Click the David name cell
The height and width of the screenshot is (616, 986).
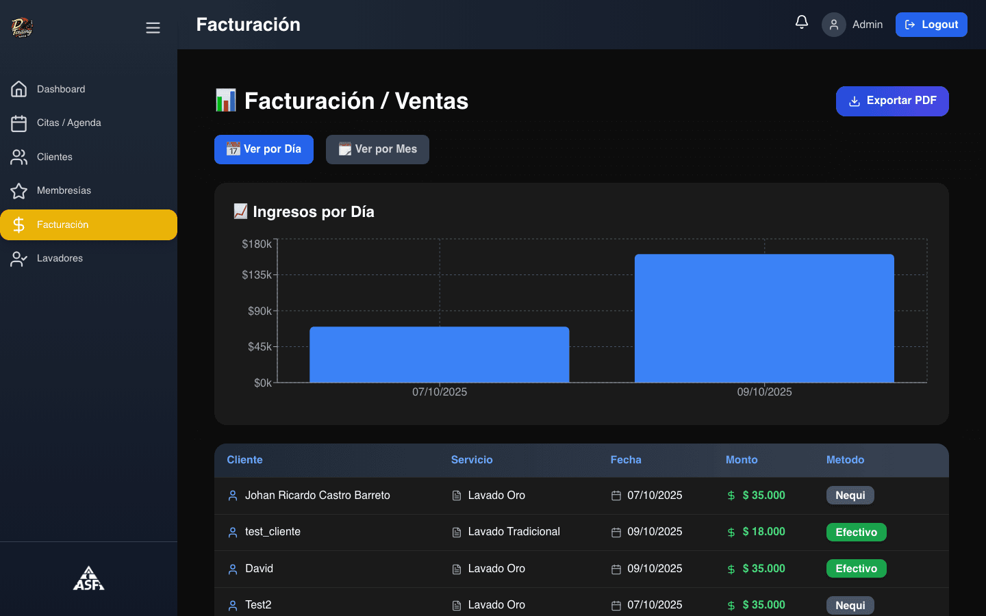click(259, 569)
